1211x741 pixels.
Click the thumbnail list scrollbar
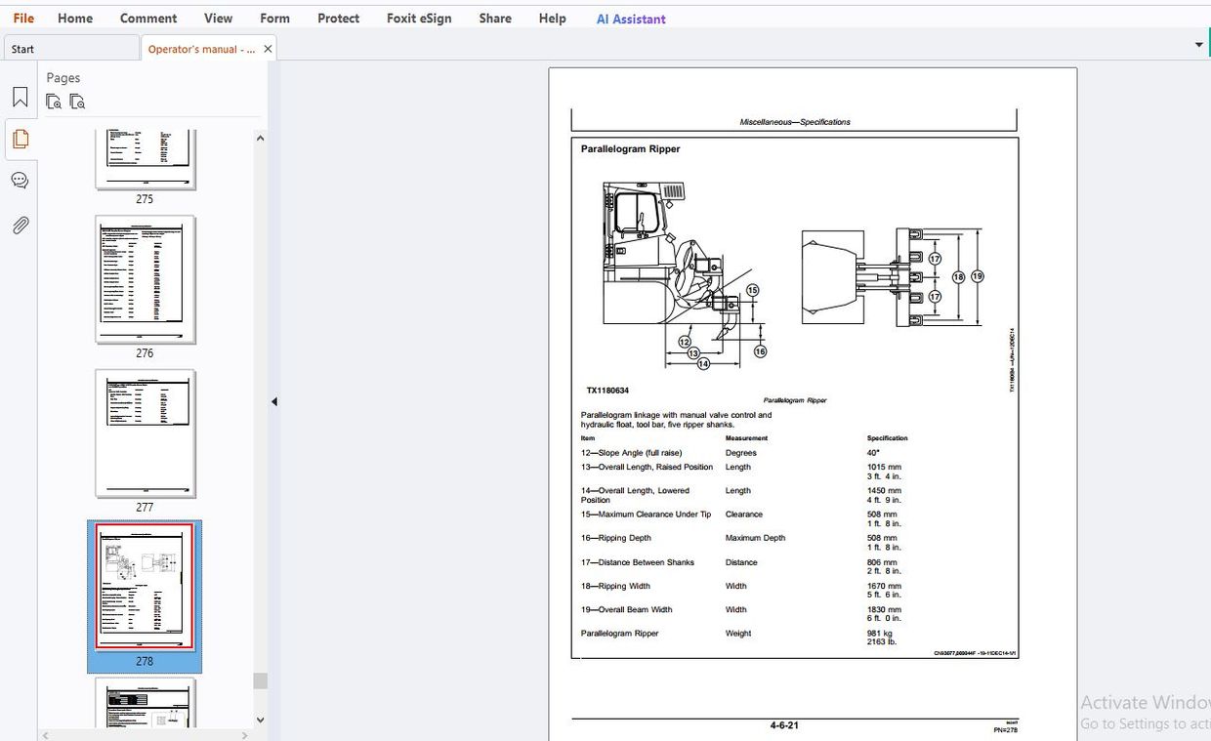click(260, 679)
